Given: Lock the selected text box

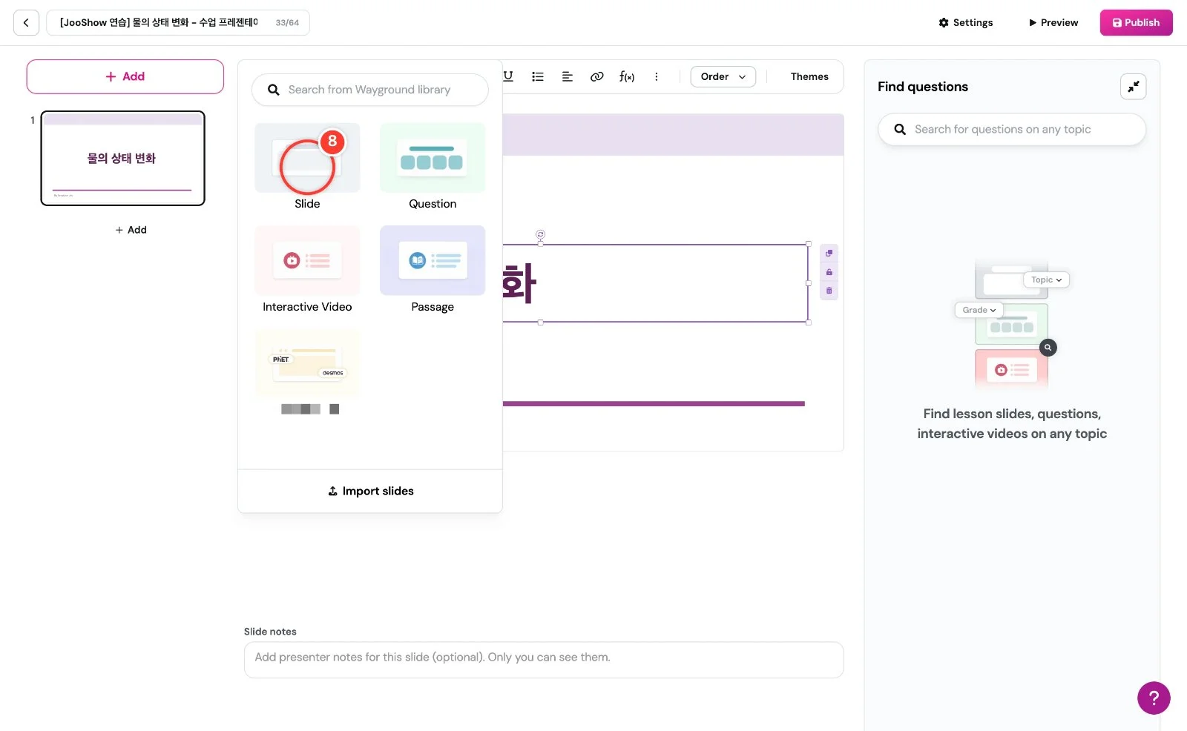Looking at the screenshot, I should coord(829,272).
